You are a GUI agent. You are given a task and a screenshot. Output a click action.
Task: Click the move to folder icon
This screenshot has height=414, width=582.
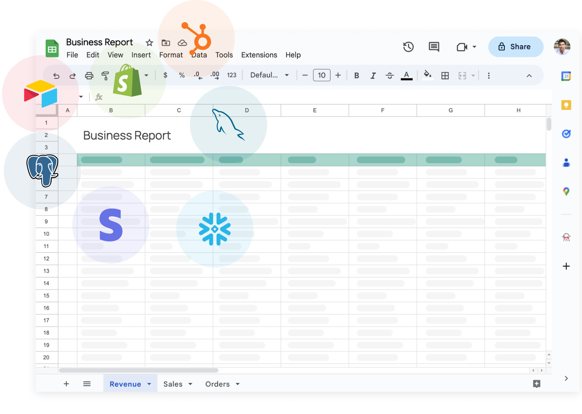coord(166,42)
